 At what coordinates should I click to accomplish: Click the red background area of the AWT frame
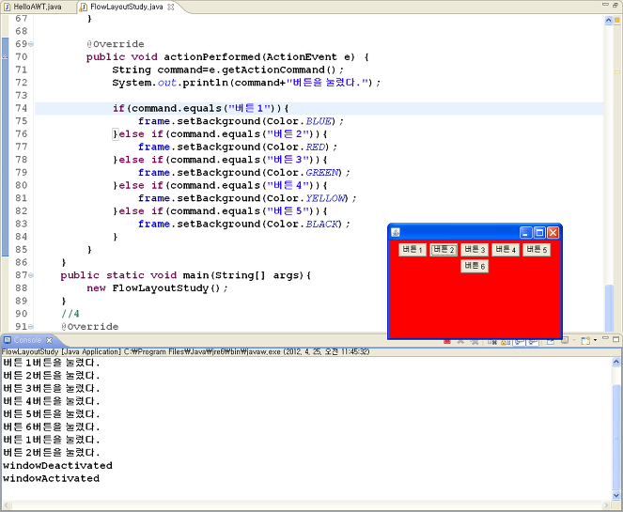pos(475,303)
